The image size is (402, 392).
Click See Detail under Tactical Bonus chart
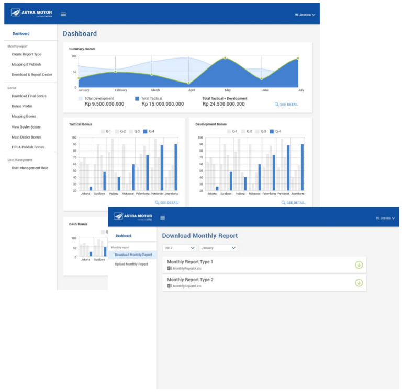[166, 202]
